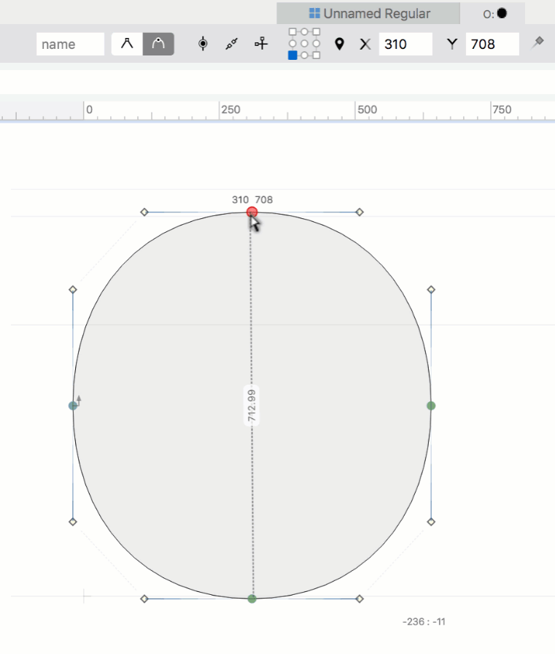555x654 pixels.
Task: Select bottom-left reference point in origin grid
Action: [292, 55]
